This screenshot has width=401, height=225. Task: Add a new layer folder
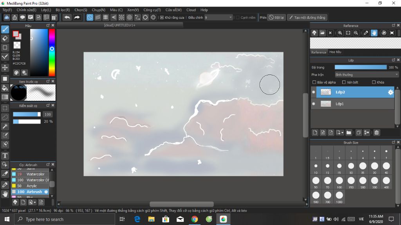tap(349, 132)
